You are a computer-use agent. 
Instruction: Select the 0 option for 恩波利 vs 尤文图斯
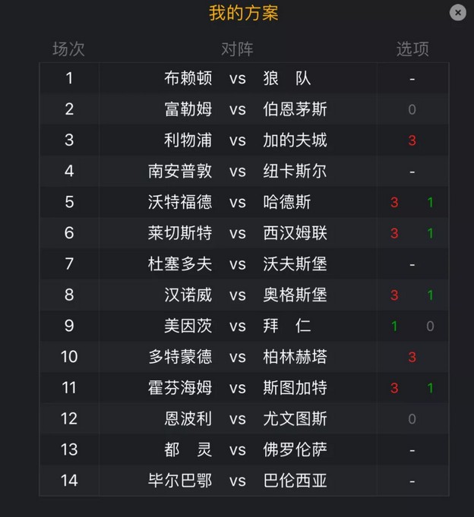[412, 419]
